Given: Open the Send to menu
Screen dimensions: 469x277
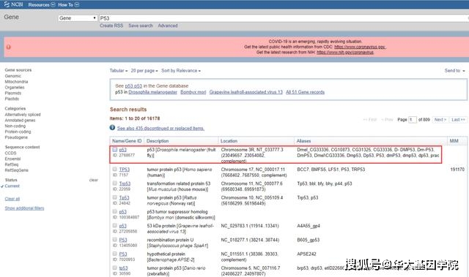Looking at the screenshot, I should tap(454, 71).
